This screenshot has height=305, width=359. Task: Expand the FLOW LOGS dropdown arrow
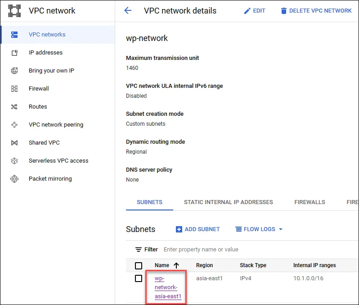[x=281, y=229]
